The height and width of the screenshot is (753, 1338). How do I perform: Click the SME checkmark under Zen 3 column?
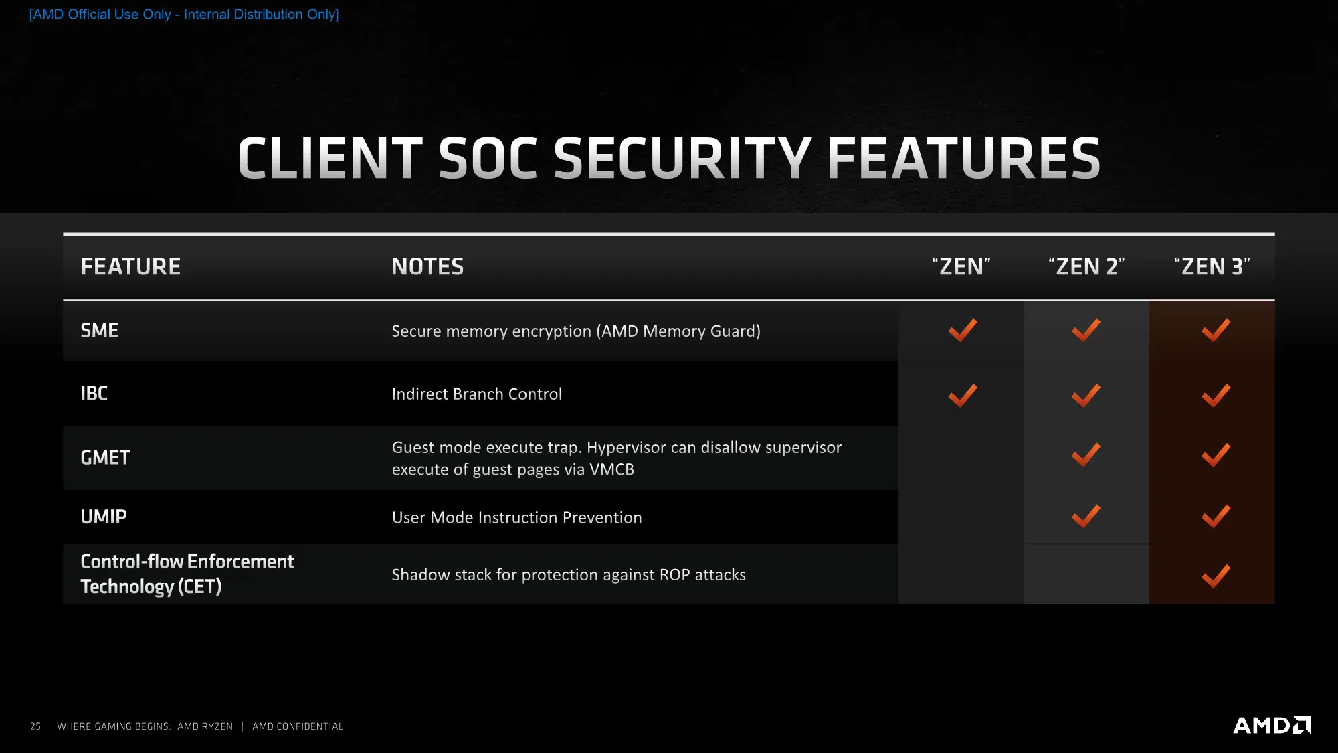1216,330
